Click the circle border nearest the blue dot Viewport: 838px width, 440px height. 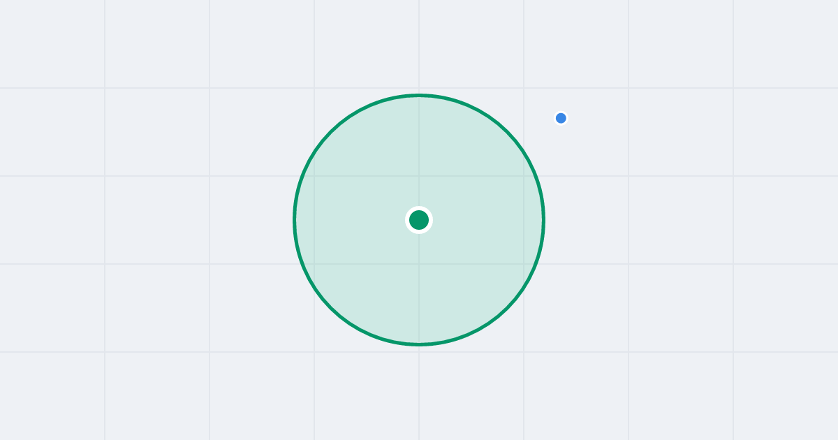click(x=520, y=147)
